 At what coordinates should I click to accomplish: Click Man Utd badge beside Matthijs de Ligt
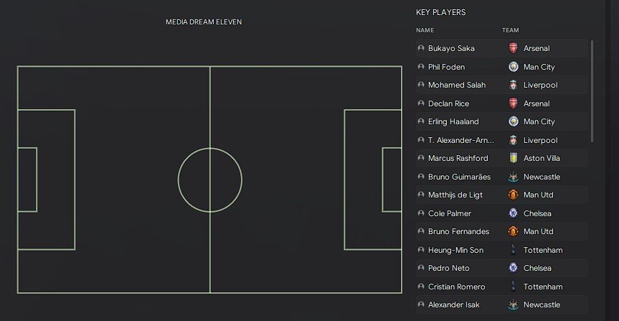click(x=513, y=195)
